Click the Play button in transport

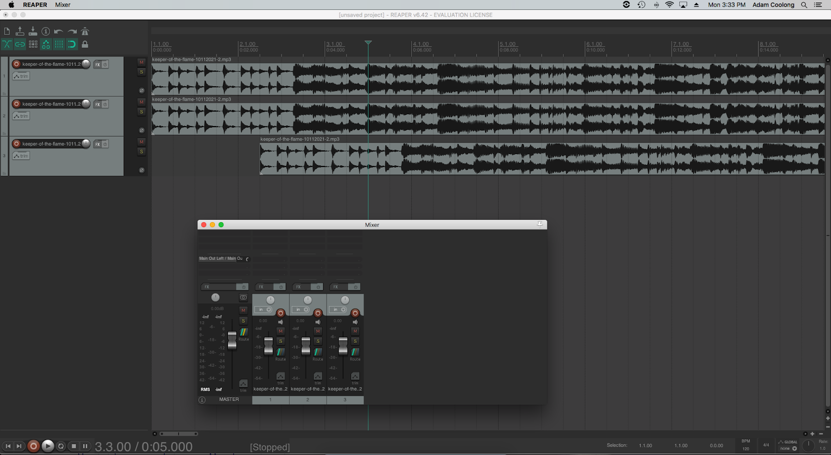(48, 446)
